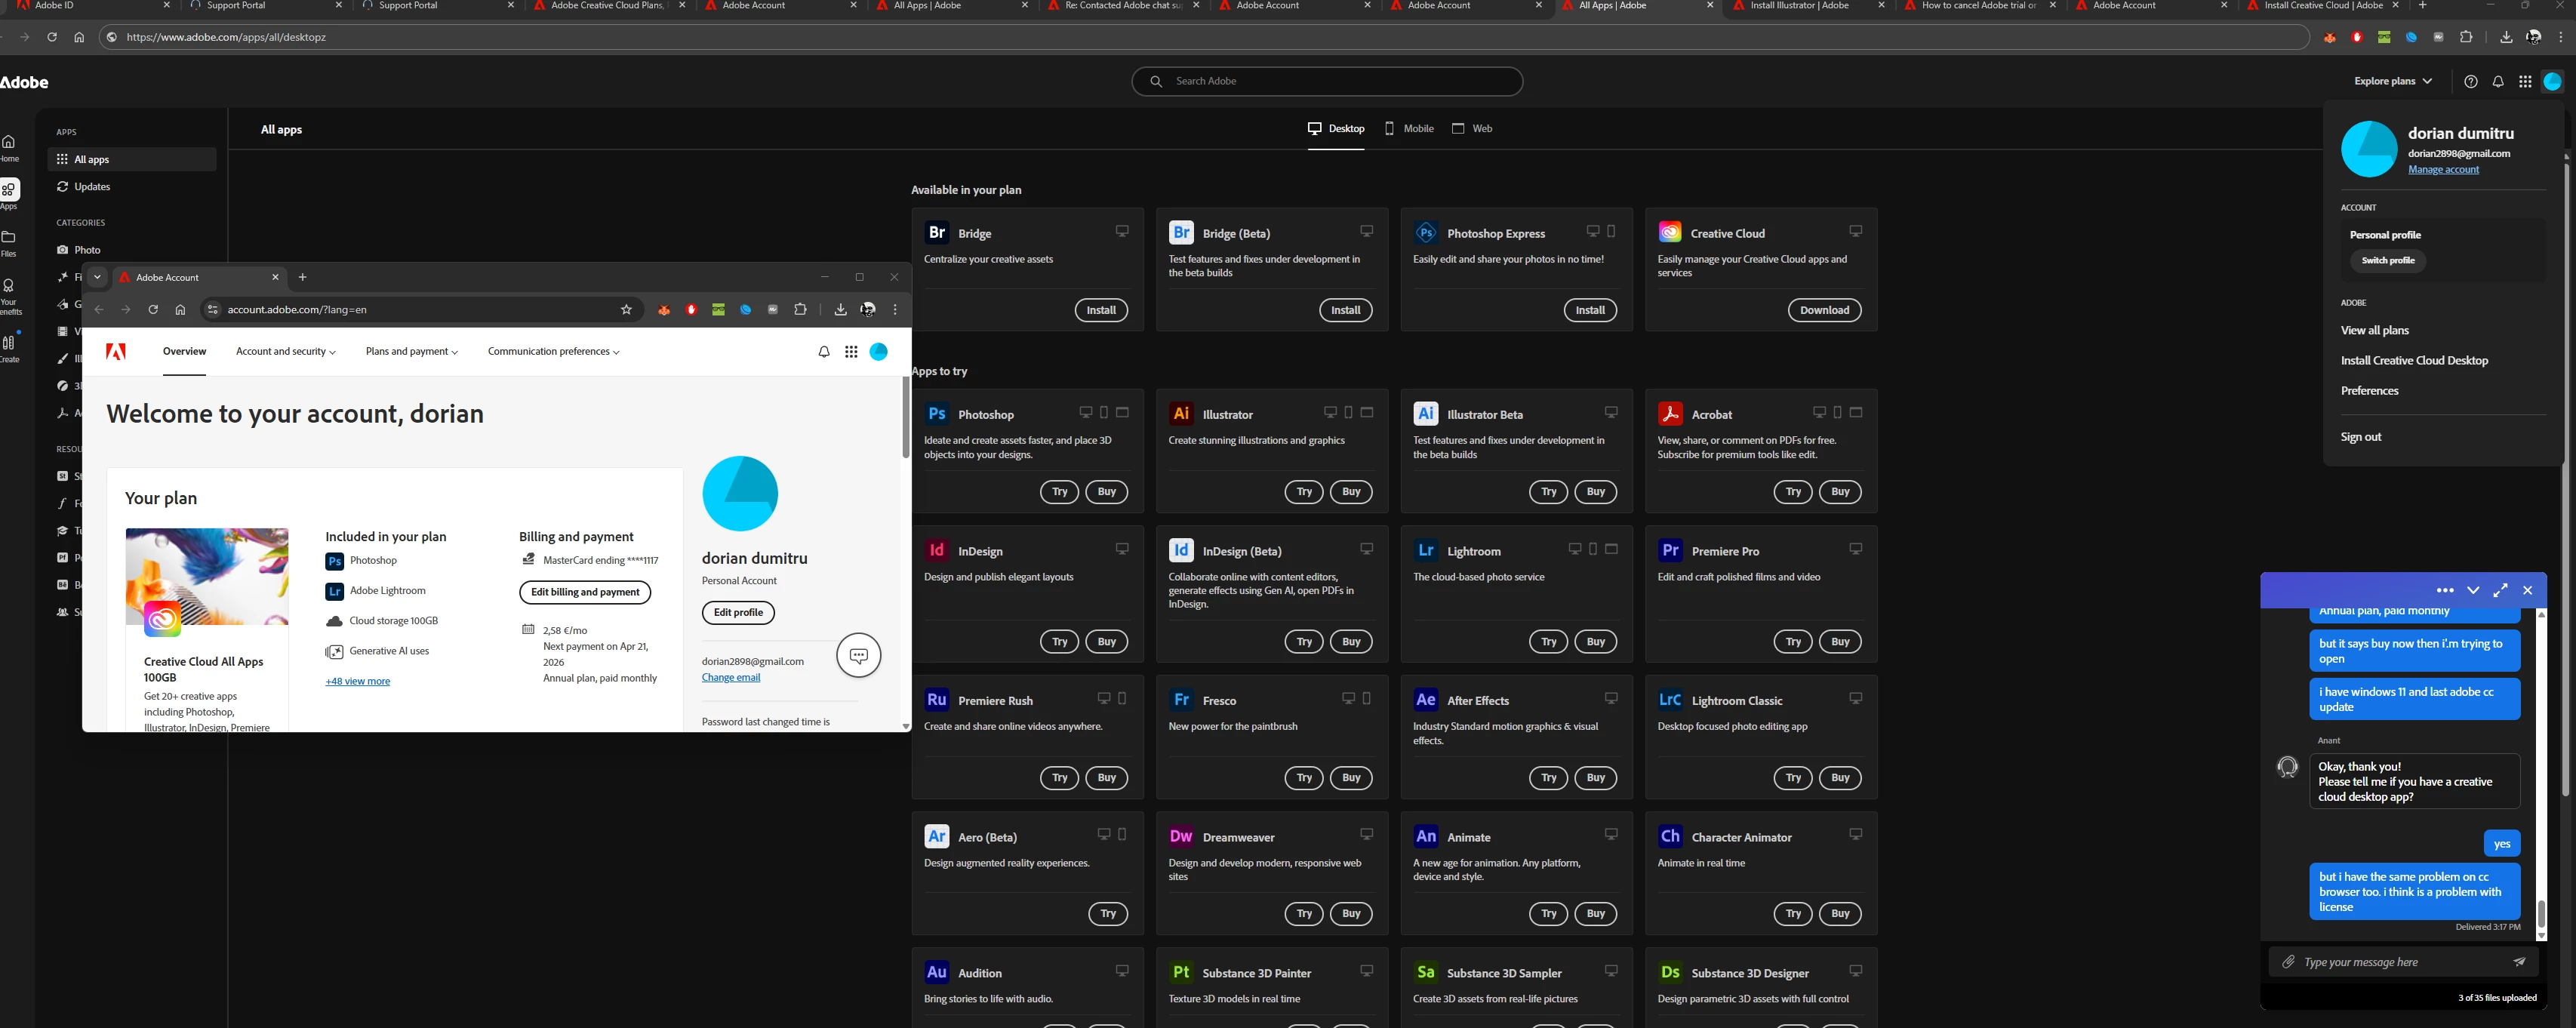2576x1028 pixels.
Task: Click the attachment paperclip in chat
Action: click(x=2288, y=962)
